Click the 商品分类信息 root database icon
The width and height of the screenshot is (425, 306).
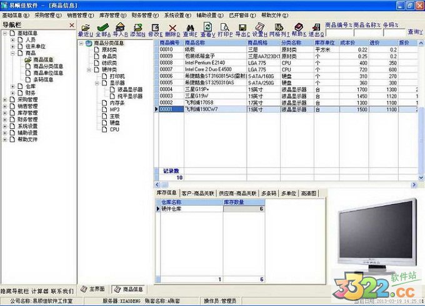pos(89,43)
